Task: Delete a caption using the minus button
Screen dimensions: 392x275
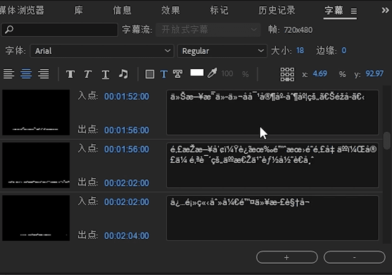Action: click(x=354, y=257)
